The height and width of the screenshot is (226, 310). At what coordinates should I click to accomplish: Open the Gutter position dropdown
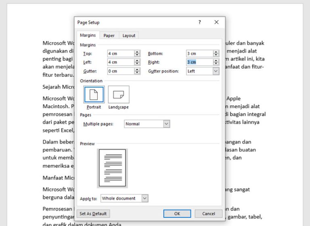(x=216, y=71)
